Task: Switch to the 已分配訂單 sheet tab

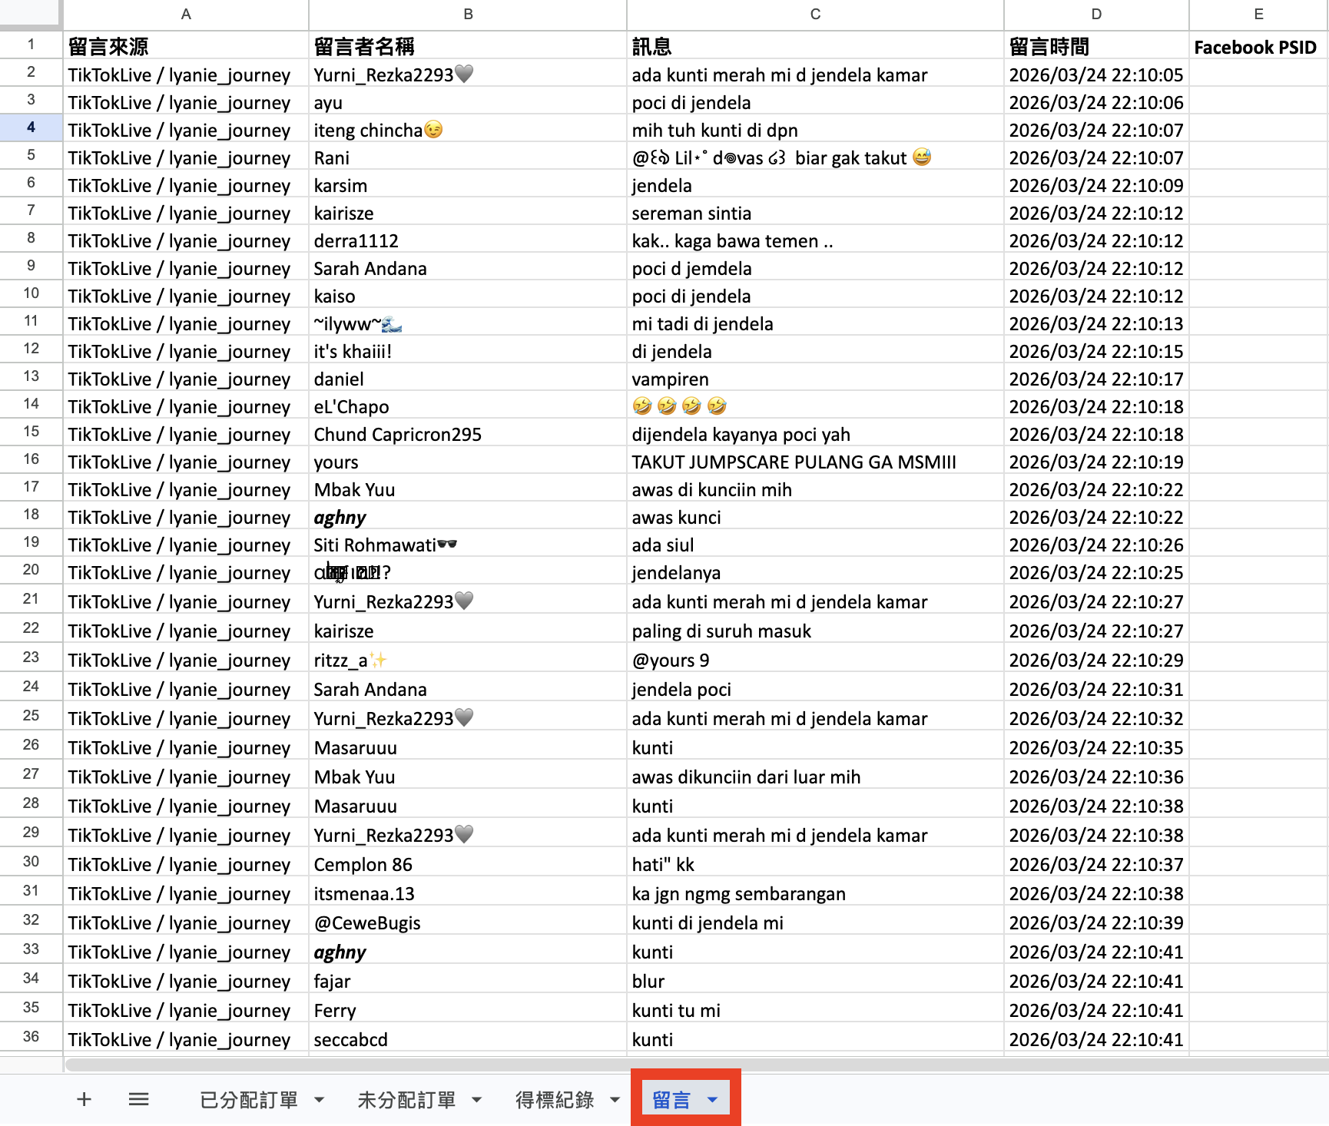Action: point(248,1099)
